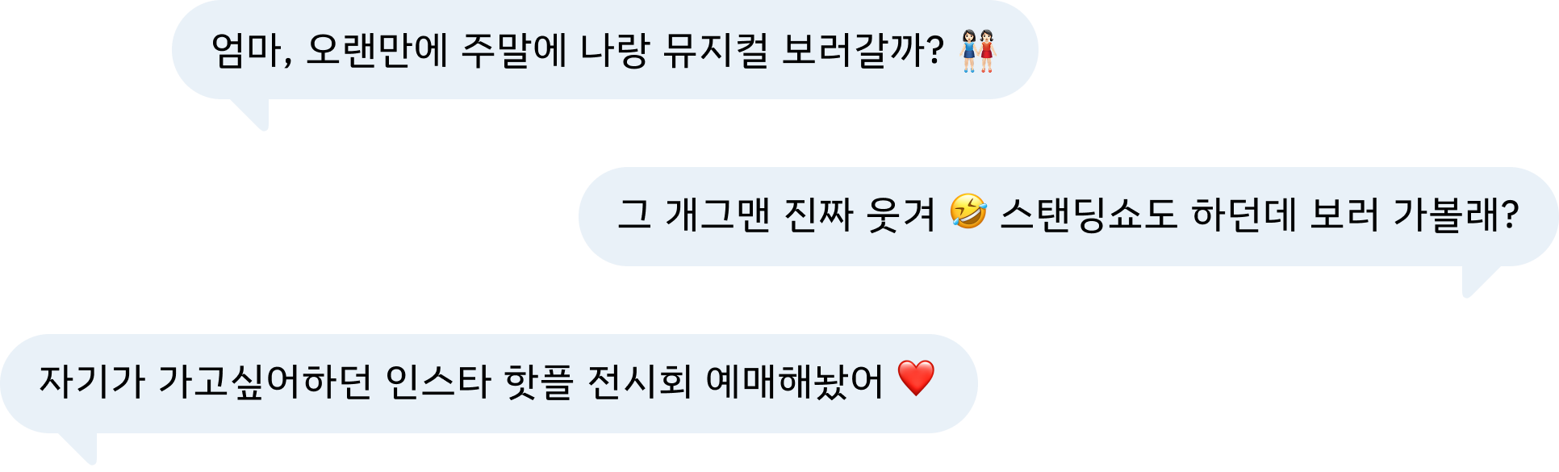Select the message about 개그맨 스탠딩쇼
This screenshot has width=1559, height=472.
(x=1068, y=216)
